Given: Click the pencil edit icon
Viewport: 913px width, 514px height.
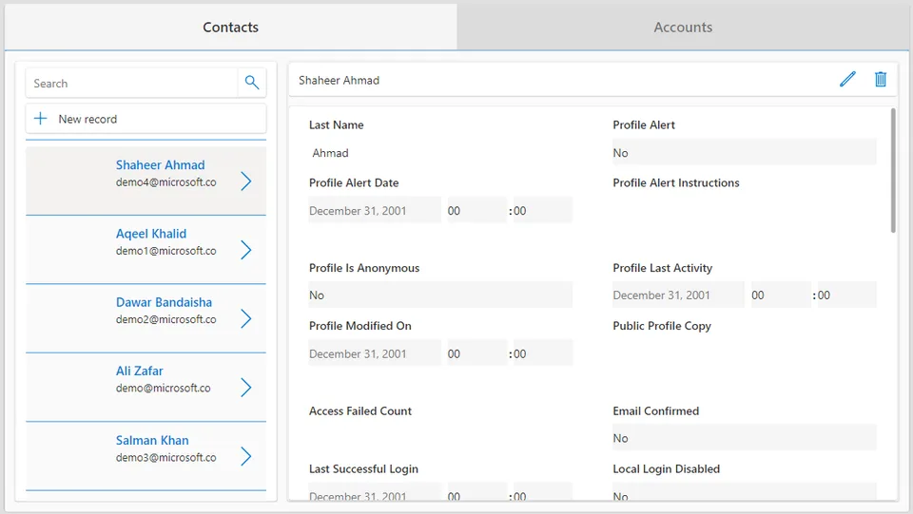Looking at the screenshot, I should click(847, 79).
